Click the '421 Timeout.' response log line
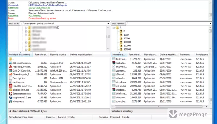 point(35,16)
